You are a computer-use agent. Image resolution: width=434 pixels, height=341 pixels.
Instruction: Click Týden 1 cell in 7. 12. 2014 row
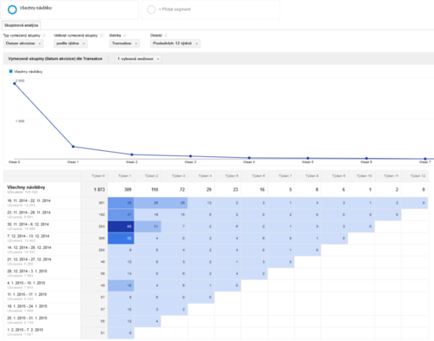click(x=121, y=239)
